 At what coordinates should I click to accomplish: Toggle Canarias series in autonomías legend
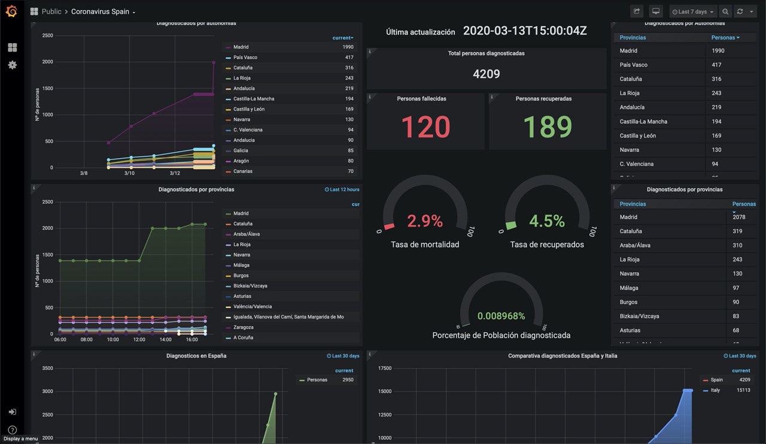tap(243, 172)
